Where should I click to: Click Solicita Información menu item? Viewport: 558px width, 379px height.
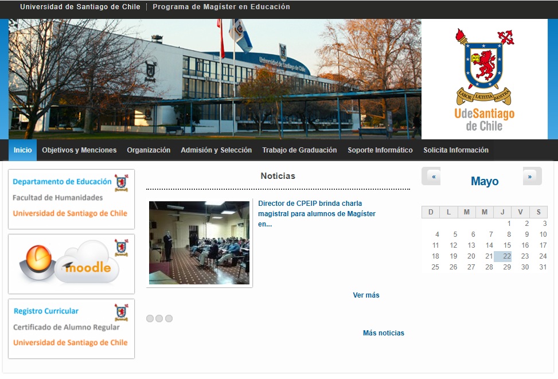[456, 150]
